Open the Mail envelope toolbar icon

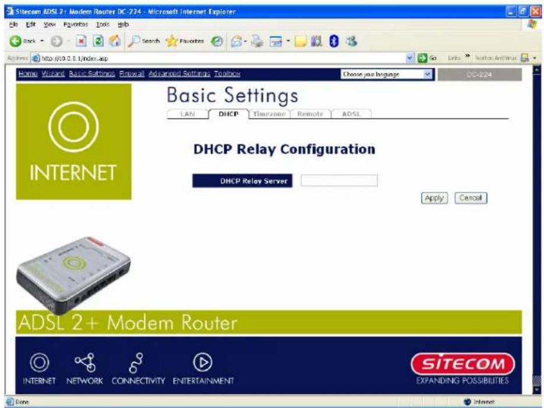(236, 41)
